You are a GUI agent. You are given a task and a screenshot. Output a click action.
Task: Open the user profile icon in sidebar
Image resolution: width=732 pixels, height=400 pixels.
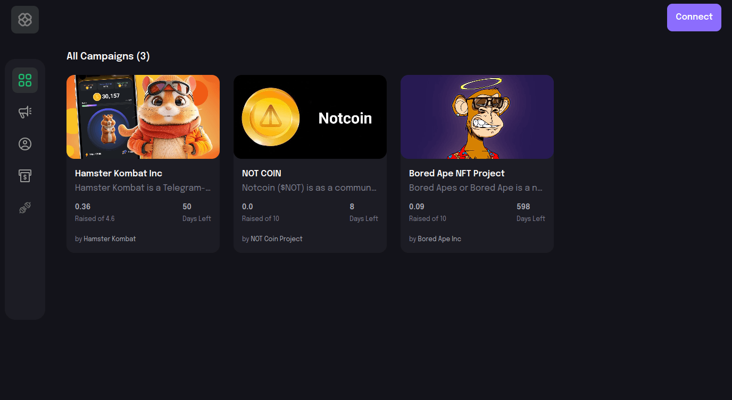click(x=24, y=143)
